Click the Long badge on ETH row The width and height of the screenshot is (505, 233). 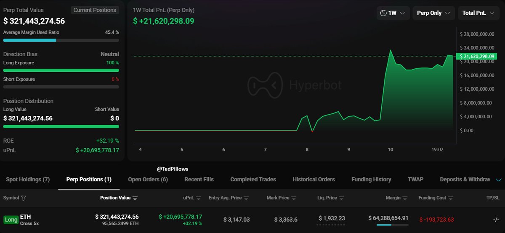[x=11, y=220]
